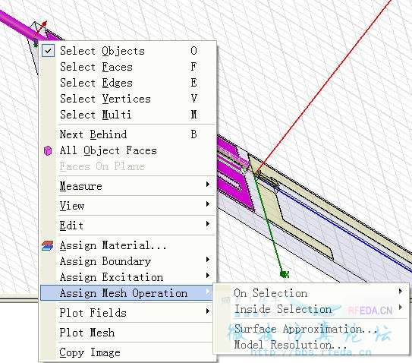Click the layered Assign Material icon
The height and width of the screenshot is (363, 412).
pyautogui.click(x=48, y=245)
